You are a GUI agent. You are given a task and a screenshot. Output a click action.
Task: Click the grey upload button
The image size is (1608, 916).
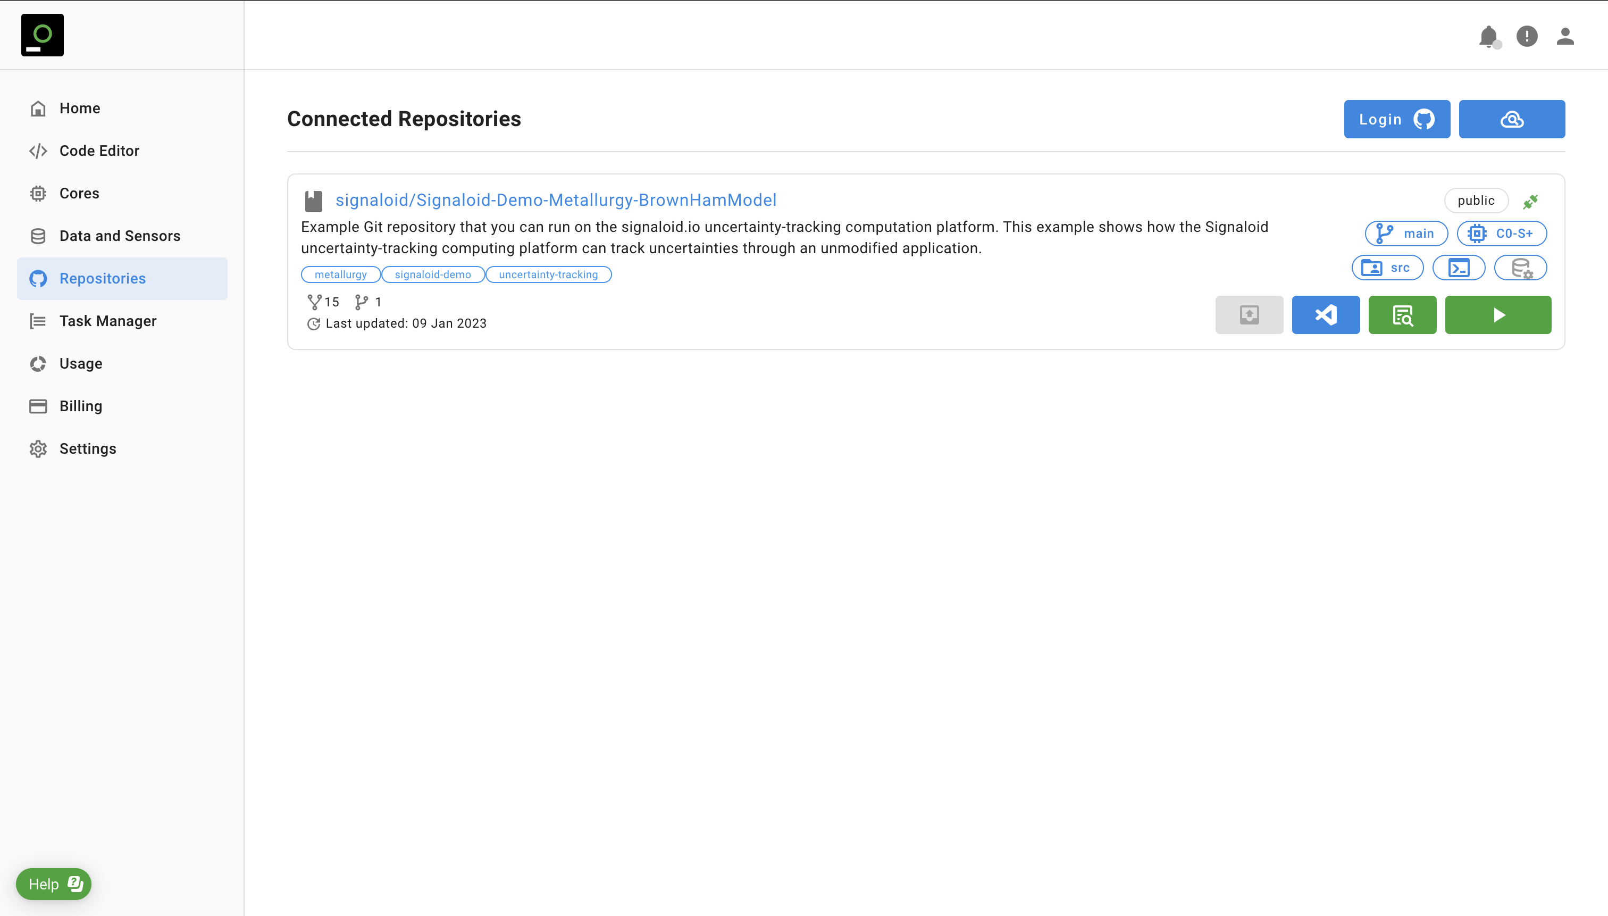click(1249, 314)
